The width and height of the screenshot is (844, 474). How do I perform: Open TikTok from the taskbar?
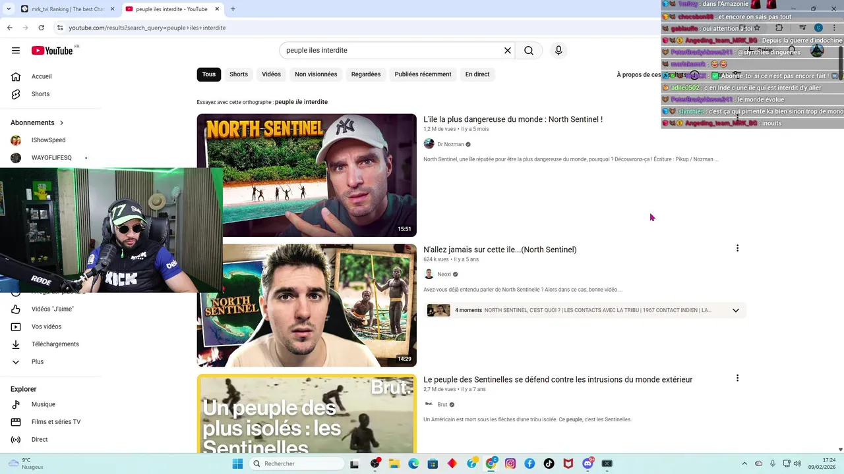[549, 464]
